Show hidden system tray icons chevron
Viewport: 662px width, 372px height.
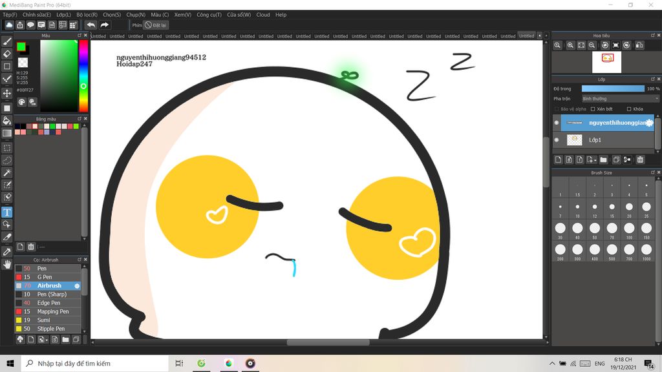(552, 363)
